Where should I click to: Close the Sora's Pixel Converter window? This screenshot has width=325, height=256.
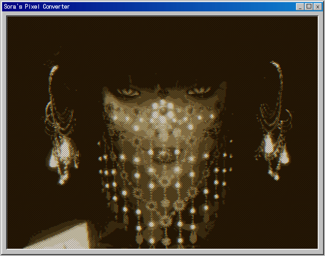pos(317,7)
